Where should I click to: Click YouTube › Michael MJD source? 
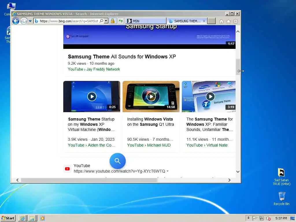[149, 145]
